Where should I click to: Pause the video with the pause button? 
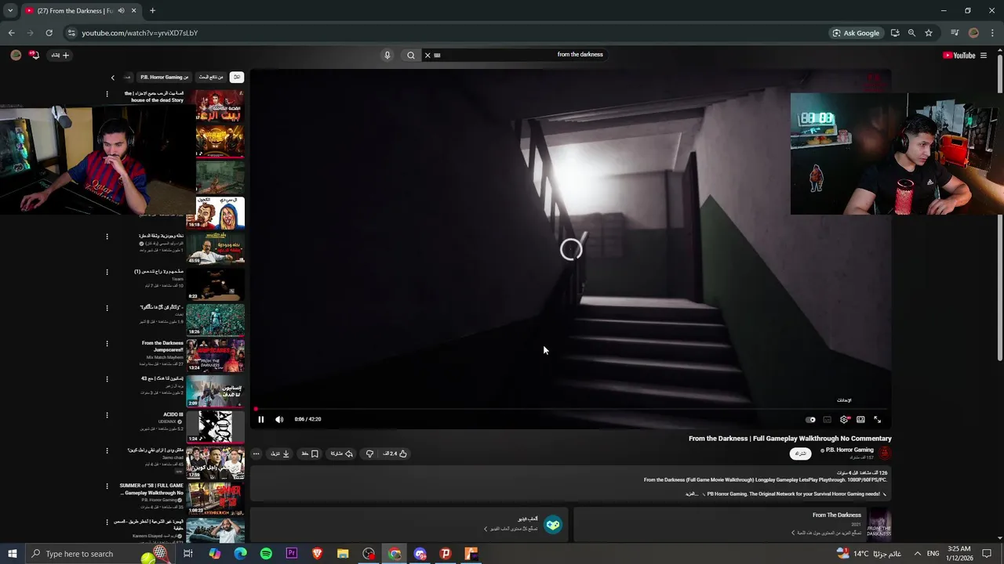click(261, 419)
